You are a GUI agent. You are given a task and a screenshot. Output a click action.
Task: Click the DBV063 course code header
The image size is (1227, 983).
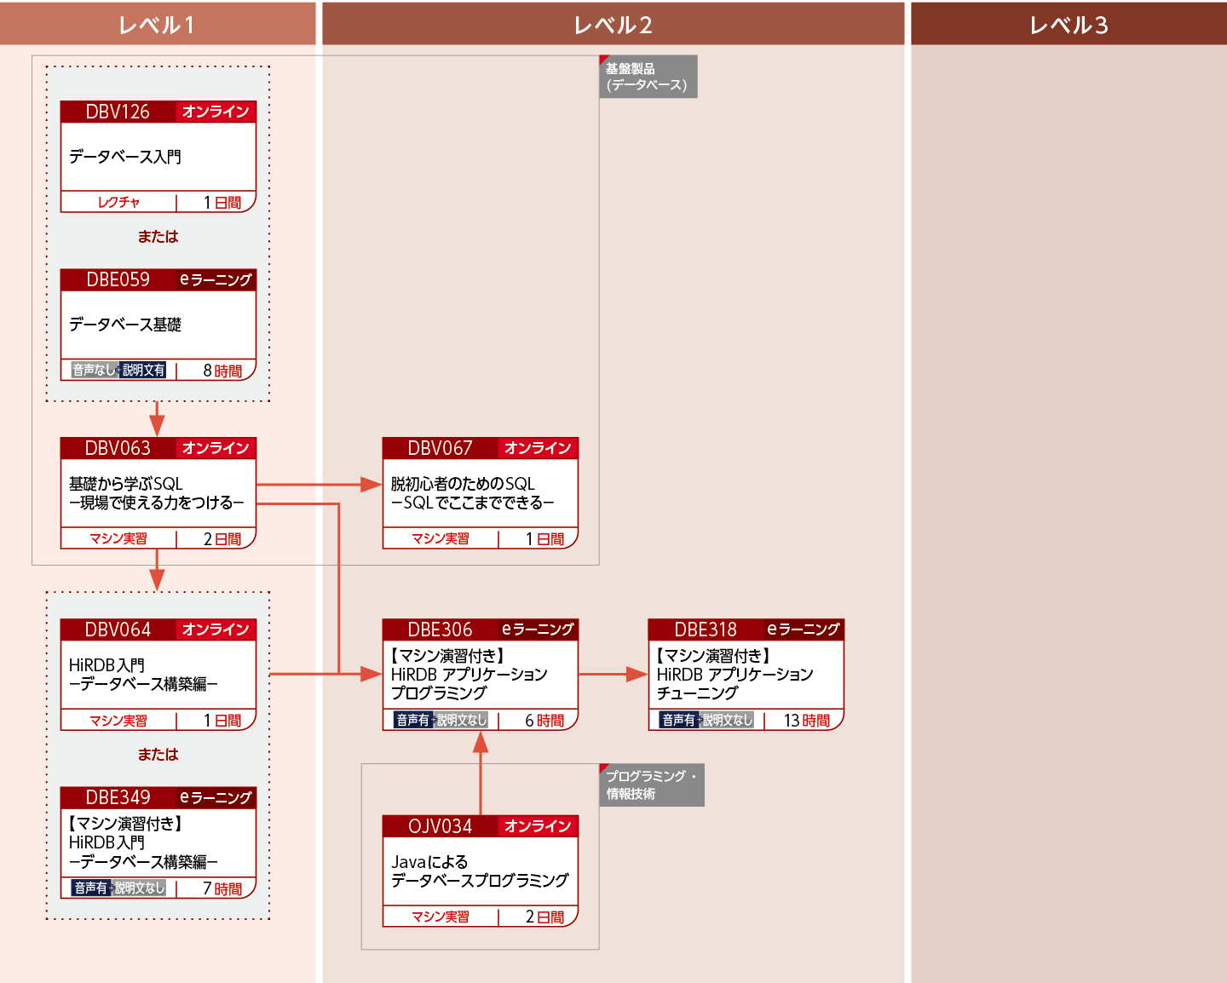[118, 448]
